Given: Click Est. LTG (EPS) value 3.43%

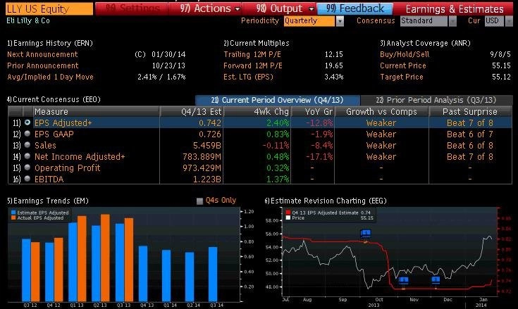Looking at the screenshot, I should click(333, 77).
